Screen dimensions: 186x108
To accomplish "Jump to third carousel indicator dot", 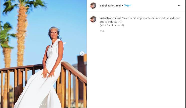I will [x=45, y=104].
